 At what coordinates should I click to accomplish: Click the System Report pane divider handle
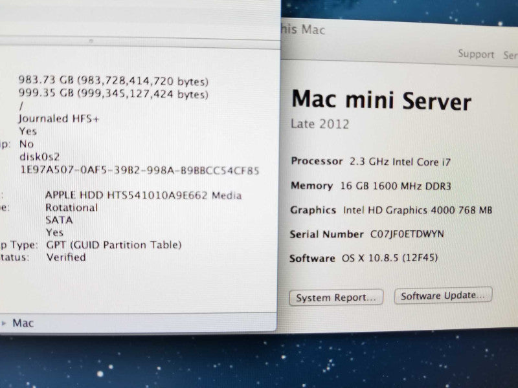pyautogui.click(x=91, y=41)
